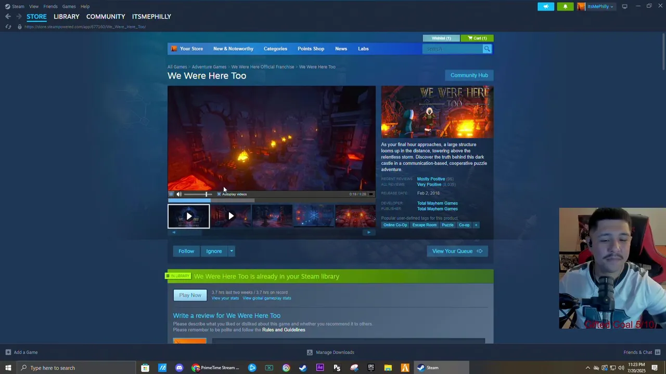Screen dimensions: 666x374
Task: Pause the trailer video
Action: click(171, 194)
